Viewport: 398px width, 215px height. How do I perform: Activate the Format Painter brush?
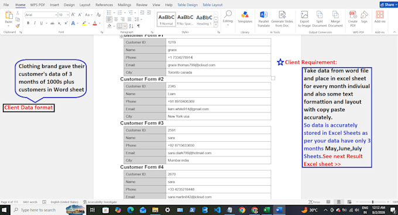click(18, 26)
